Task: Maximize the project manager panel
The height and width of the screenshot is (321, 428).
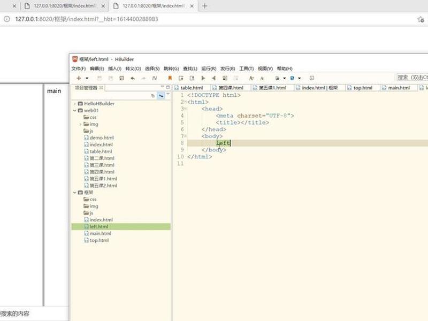Action: [168, 87]
